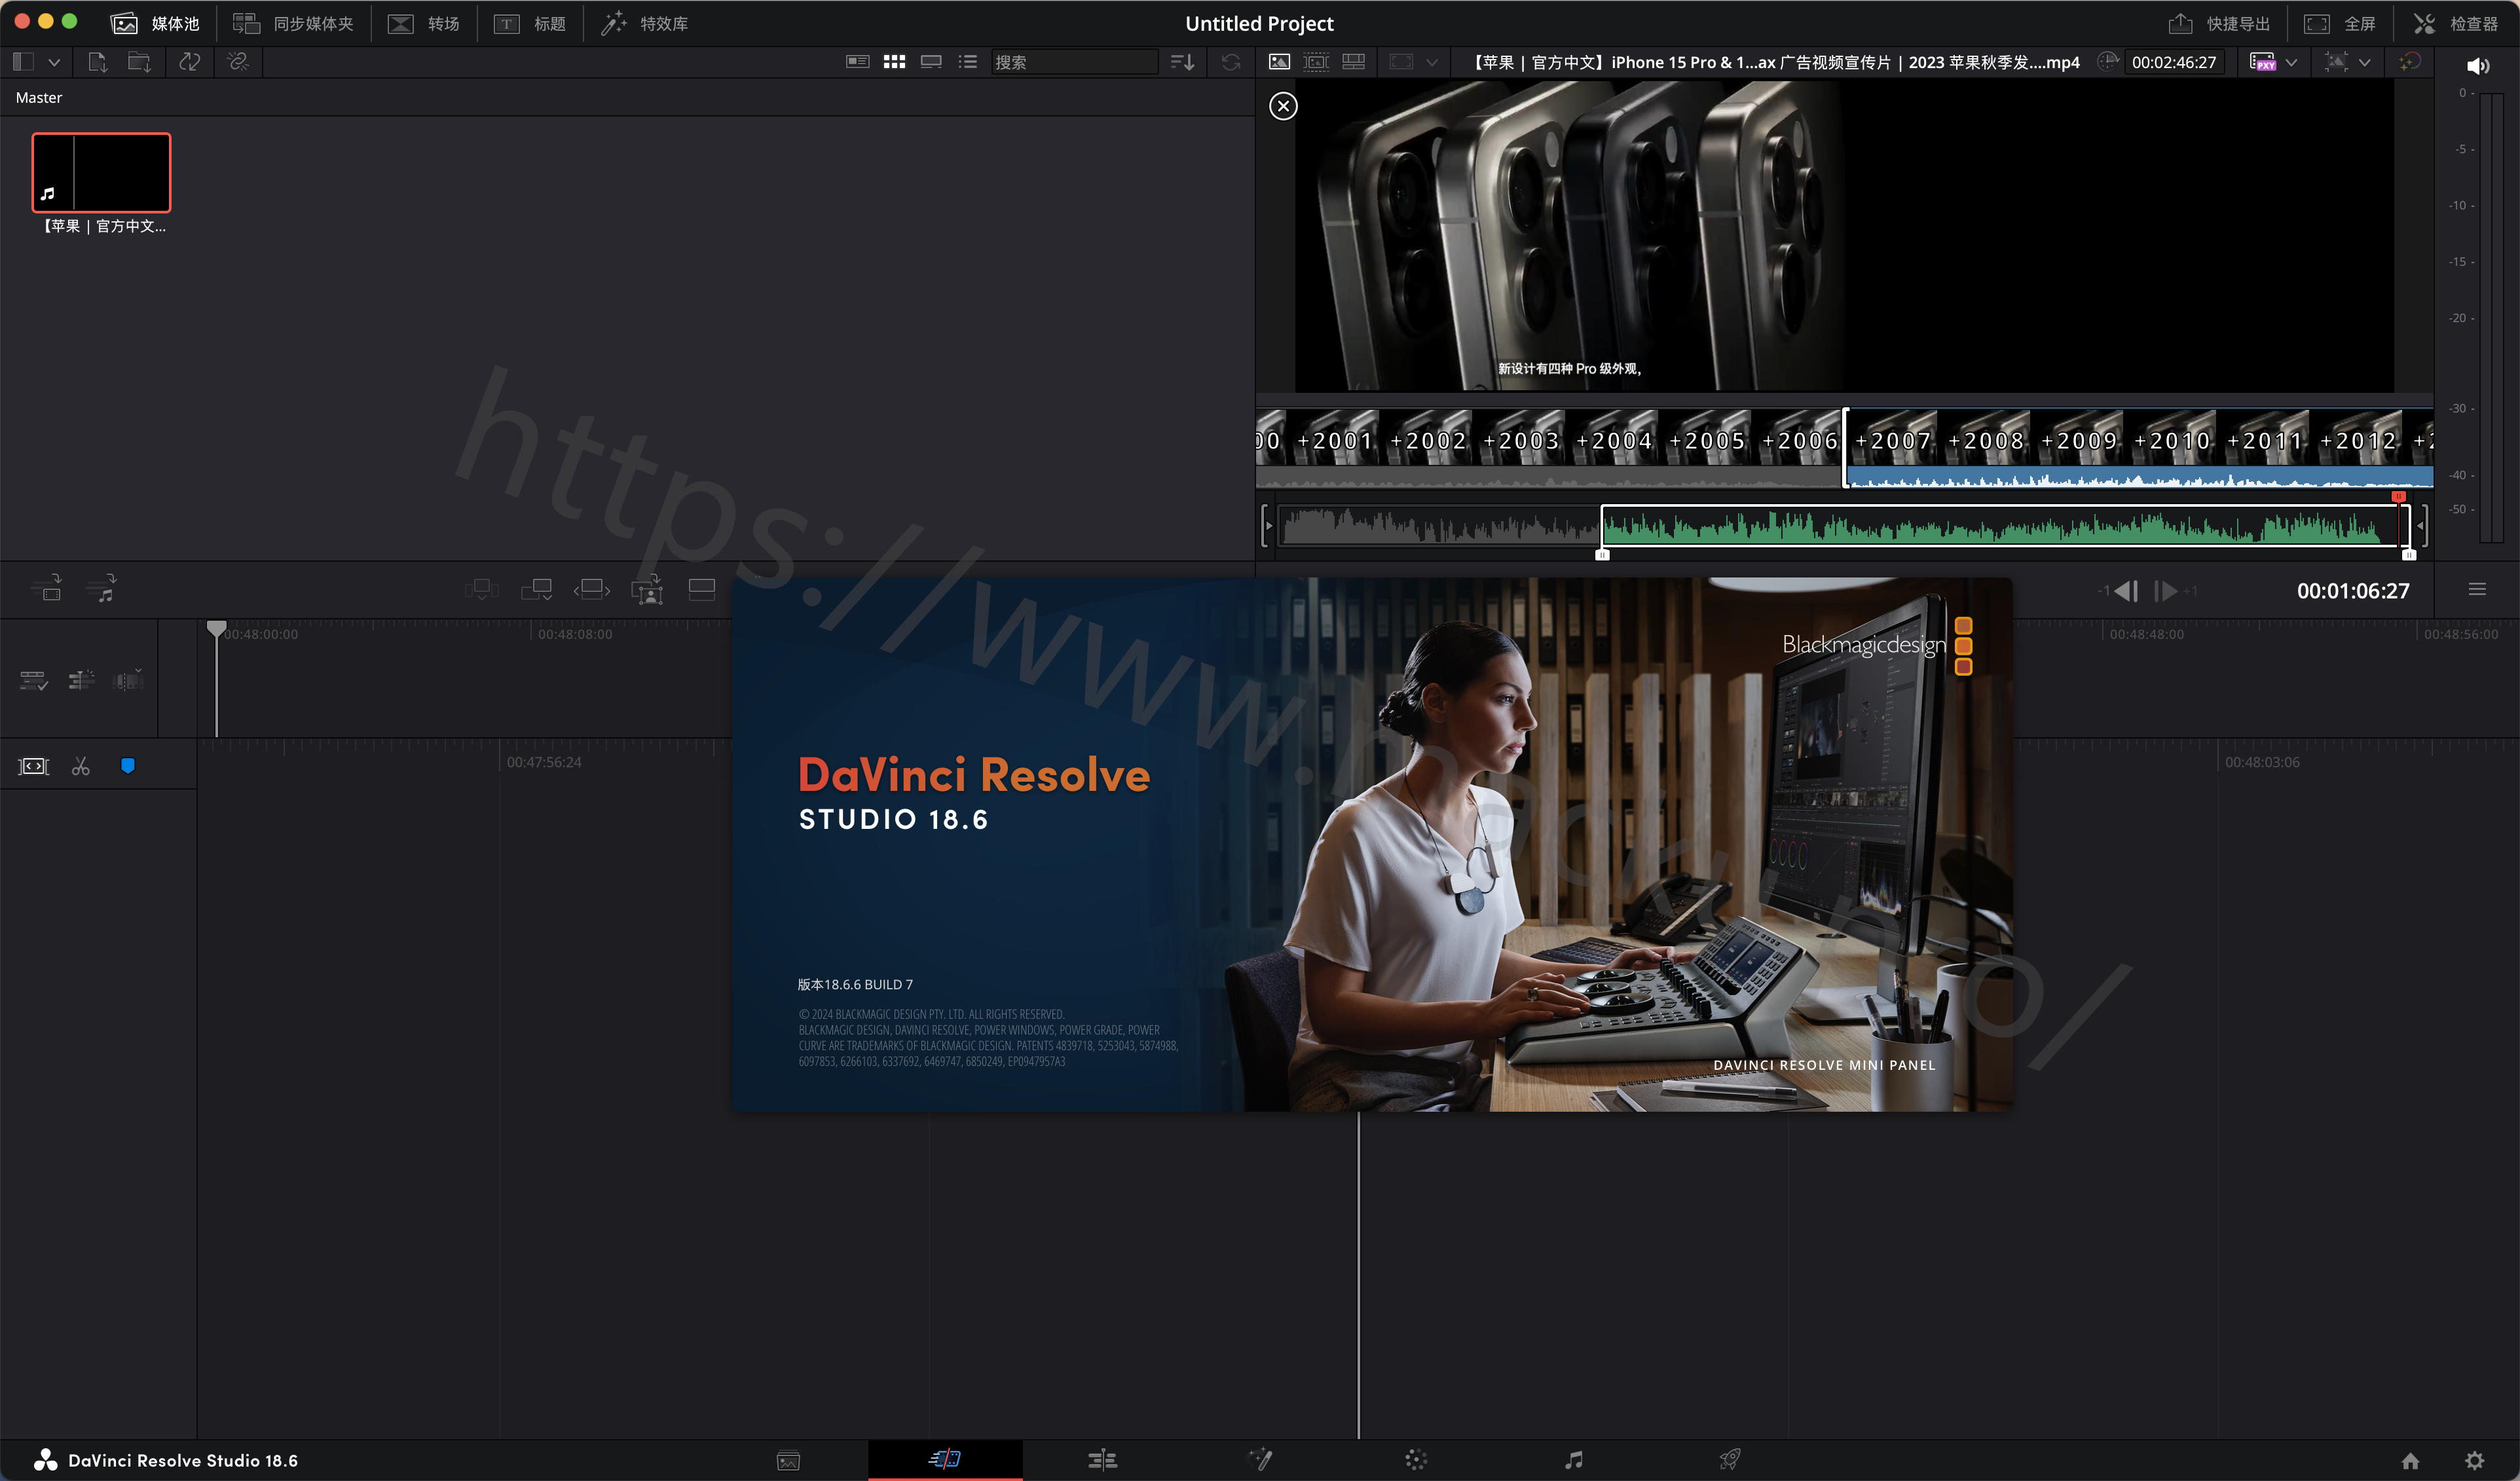Screen dimensions: 2520x1481
Task: Select timeline viewer mode
Action: [x=1353, y=62]
